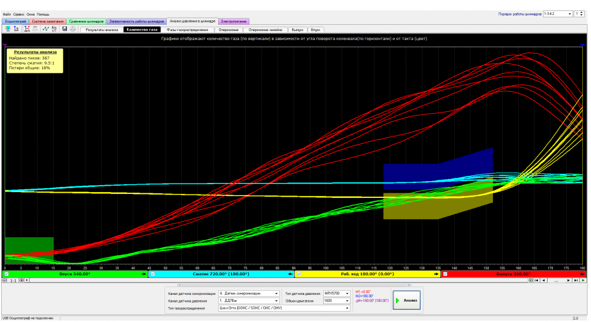Select the Анализ давления в цилиндре tab

point(193,21)
